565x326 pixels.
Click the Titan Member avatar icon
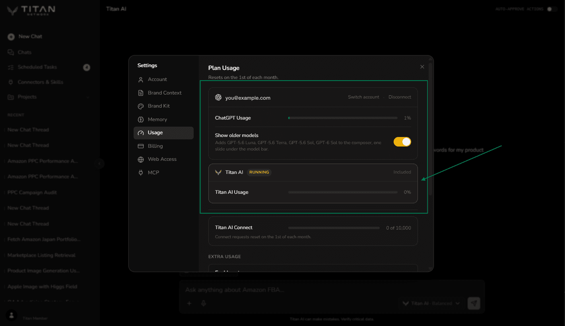[x=12, y=315]
